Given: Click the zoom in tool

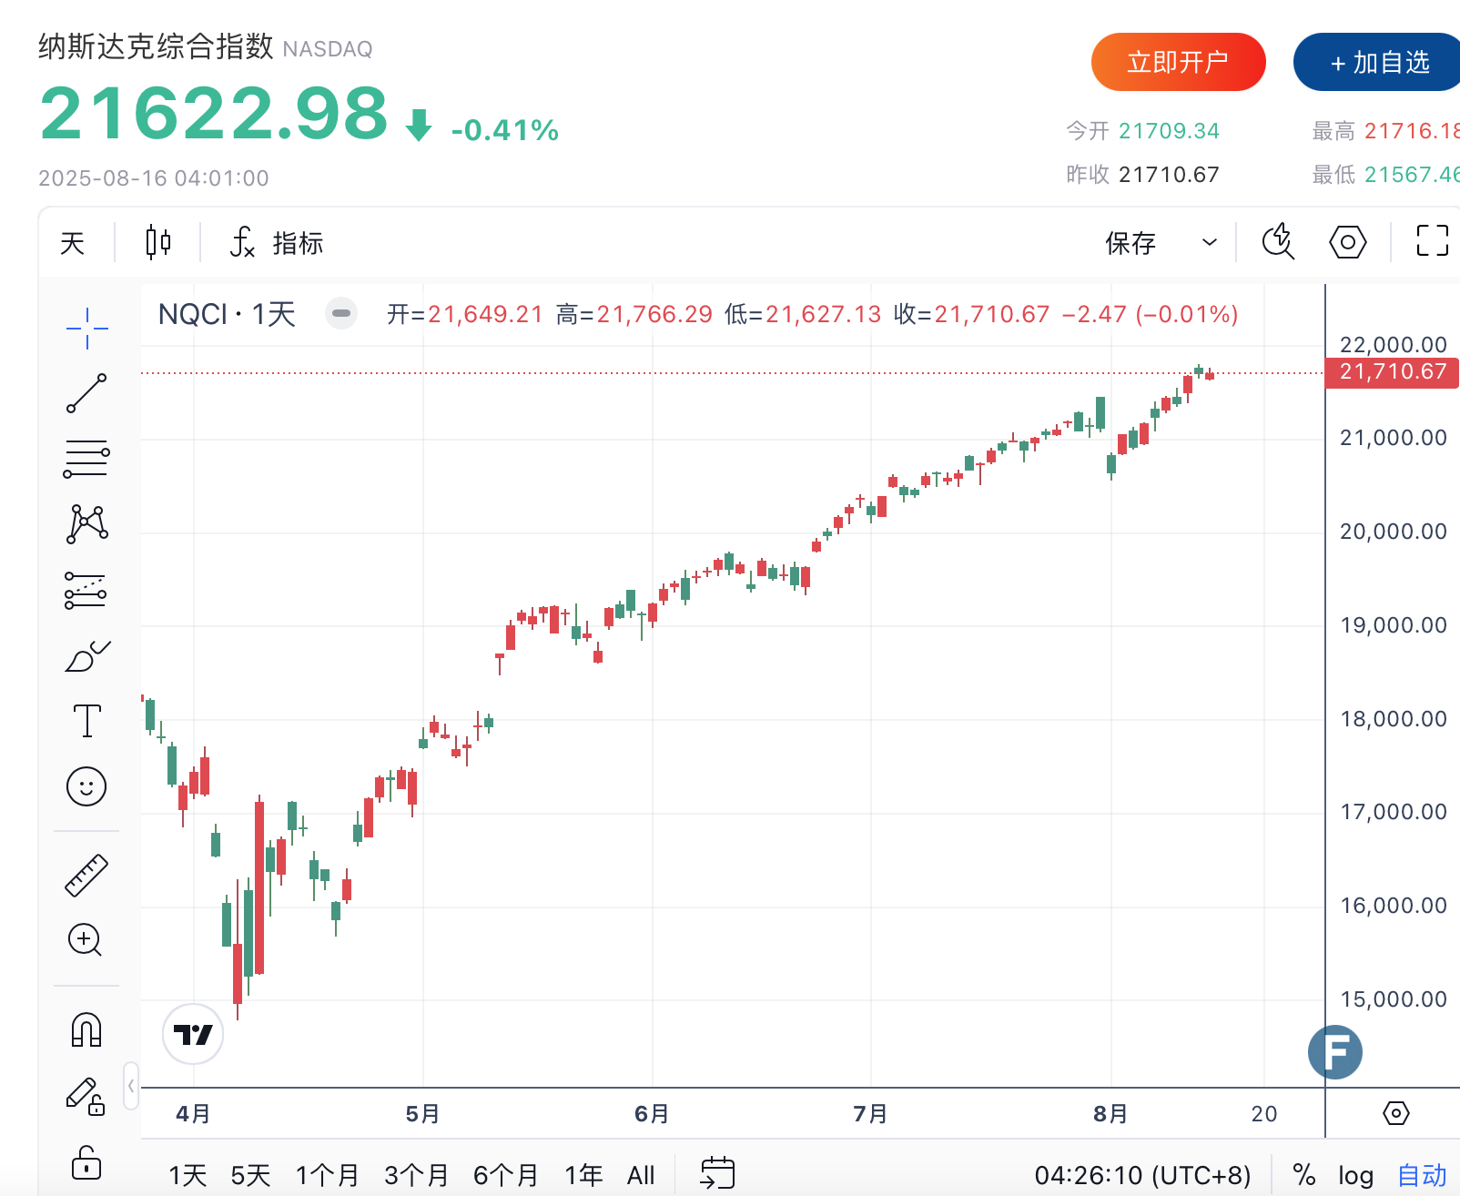Looking at the screenshot, I should [86, 939].
